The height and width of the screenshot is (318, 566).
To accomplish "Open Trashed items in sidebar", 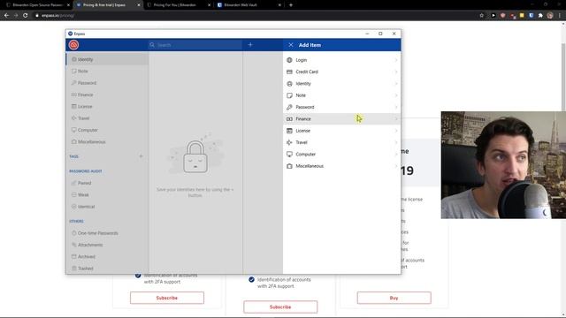I will 107,269.
